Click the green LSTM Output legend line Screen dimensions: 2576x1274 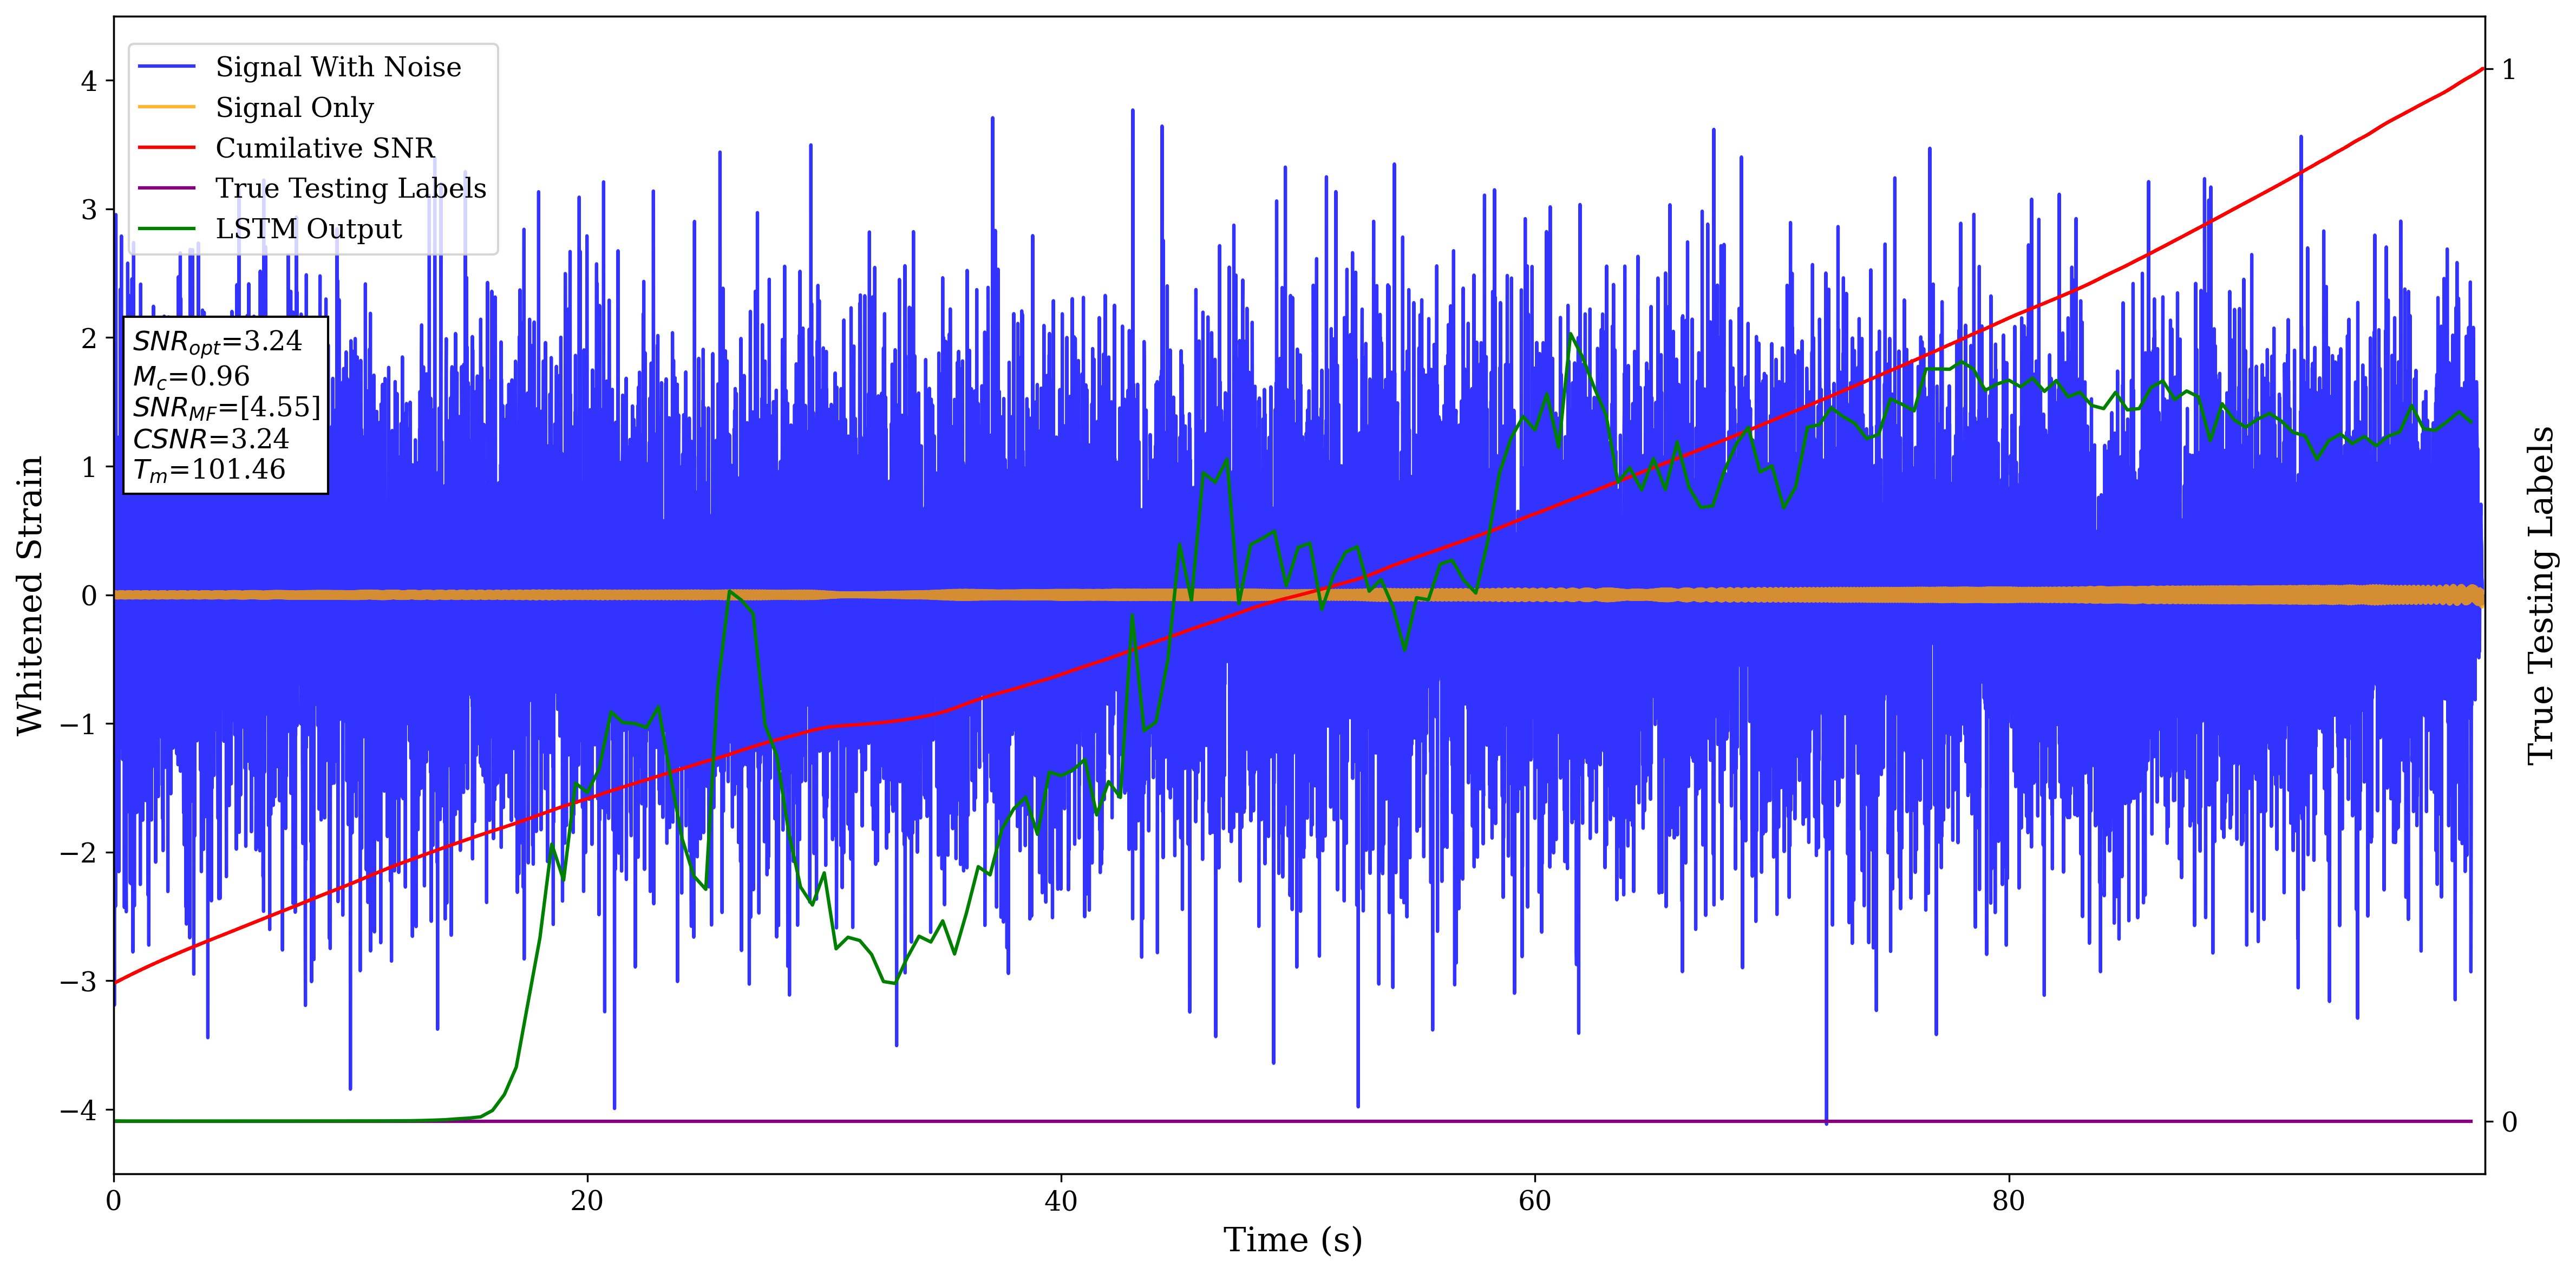[166, 229]
